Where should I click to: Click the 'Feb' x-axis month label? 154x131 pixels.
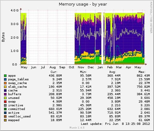pos(110,67)
